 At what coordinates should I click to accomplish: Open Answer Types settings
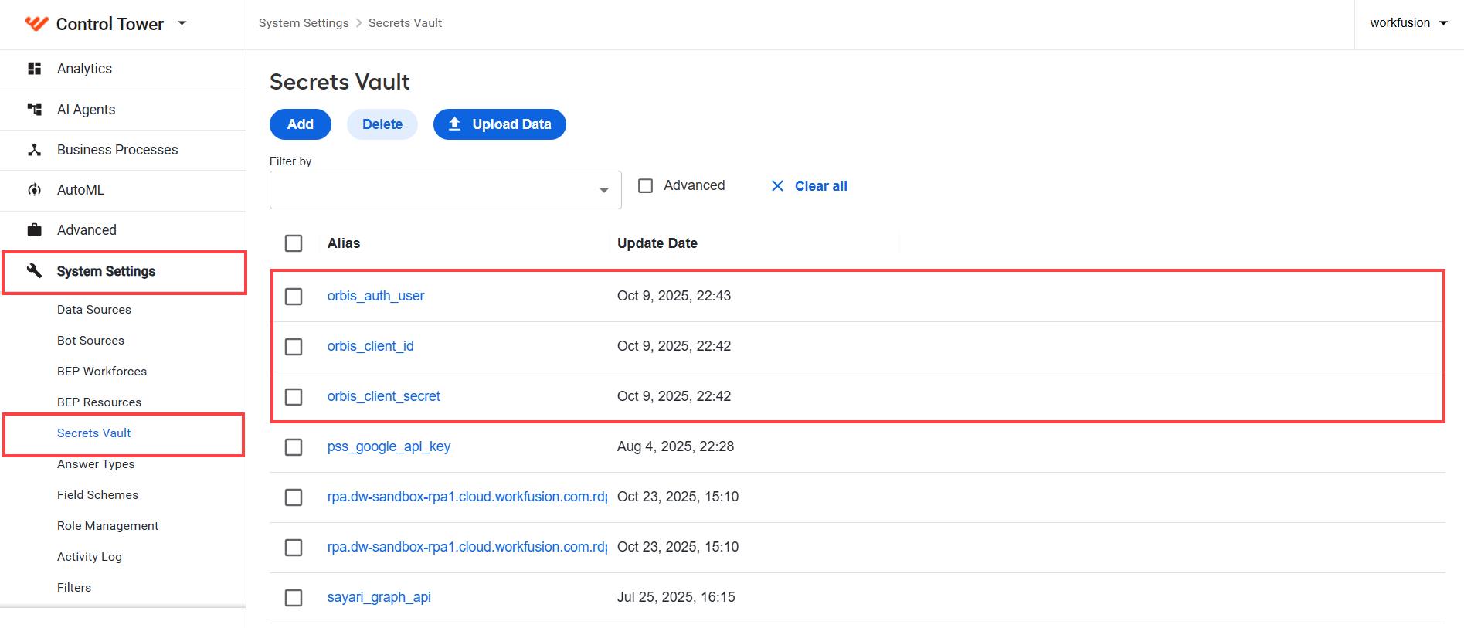point(96,464)
